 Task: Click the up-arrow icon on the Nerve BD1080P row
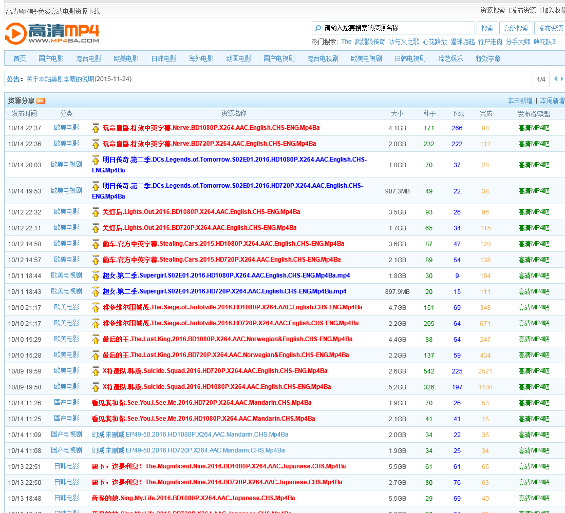tap(96, 128)
